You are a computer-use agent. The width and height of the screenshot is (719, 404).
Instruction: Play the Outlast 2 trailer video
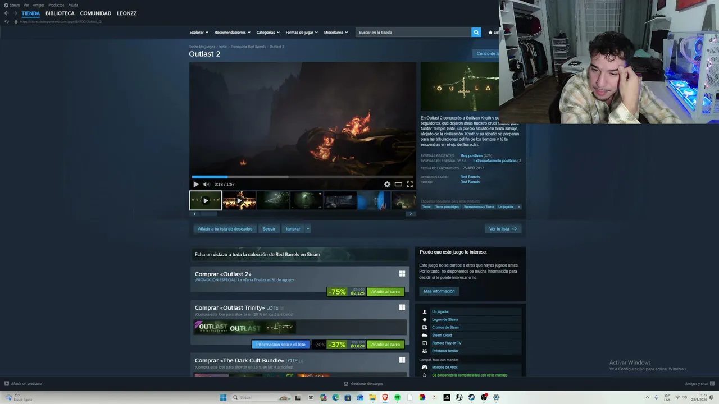(x=195, y=184)
